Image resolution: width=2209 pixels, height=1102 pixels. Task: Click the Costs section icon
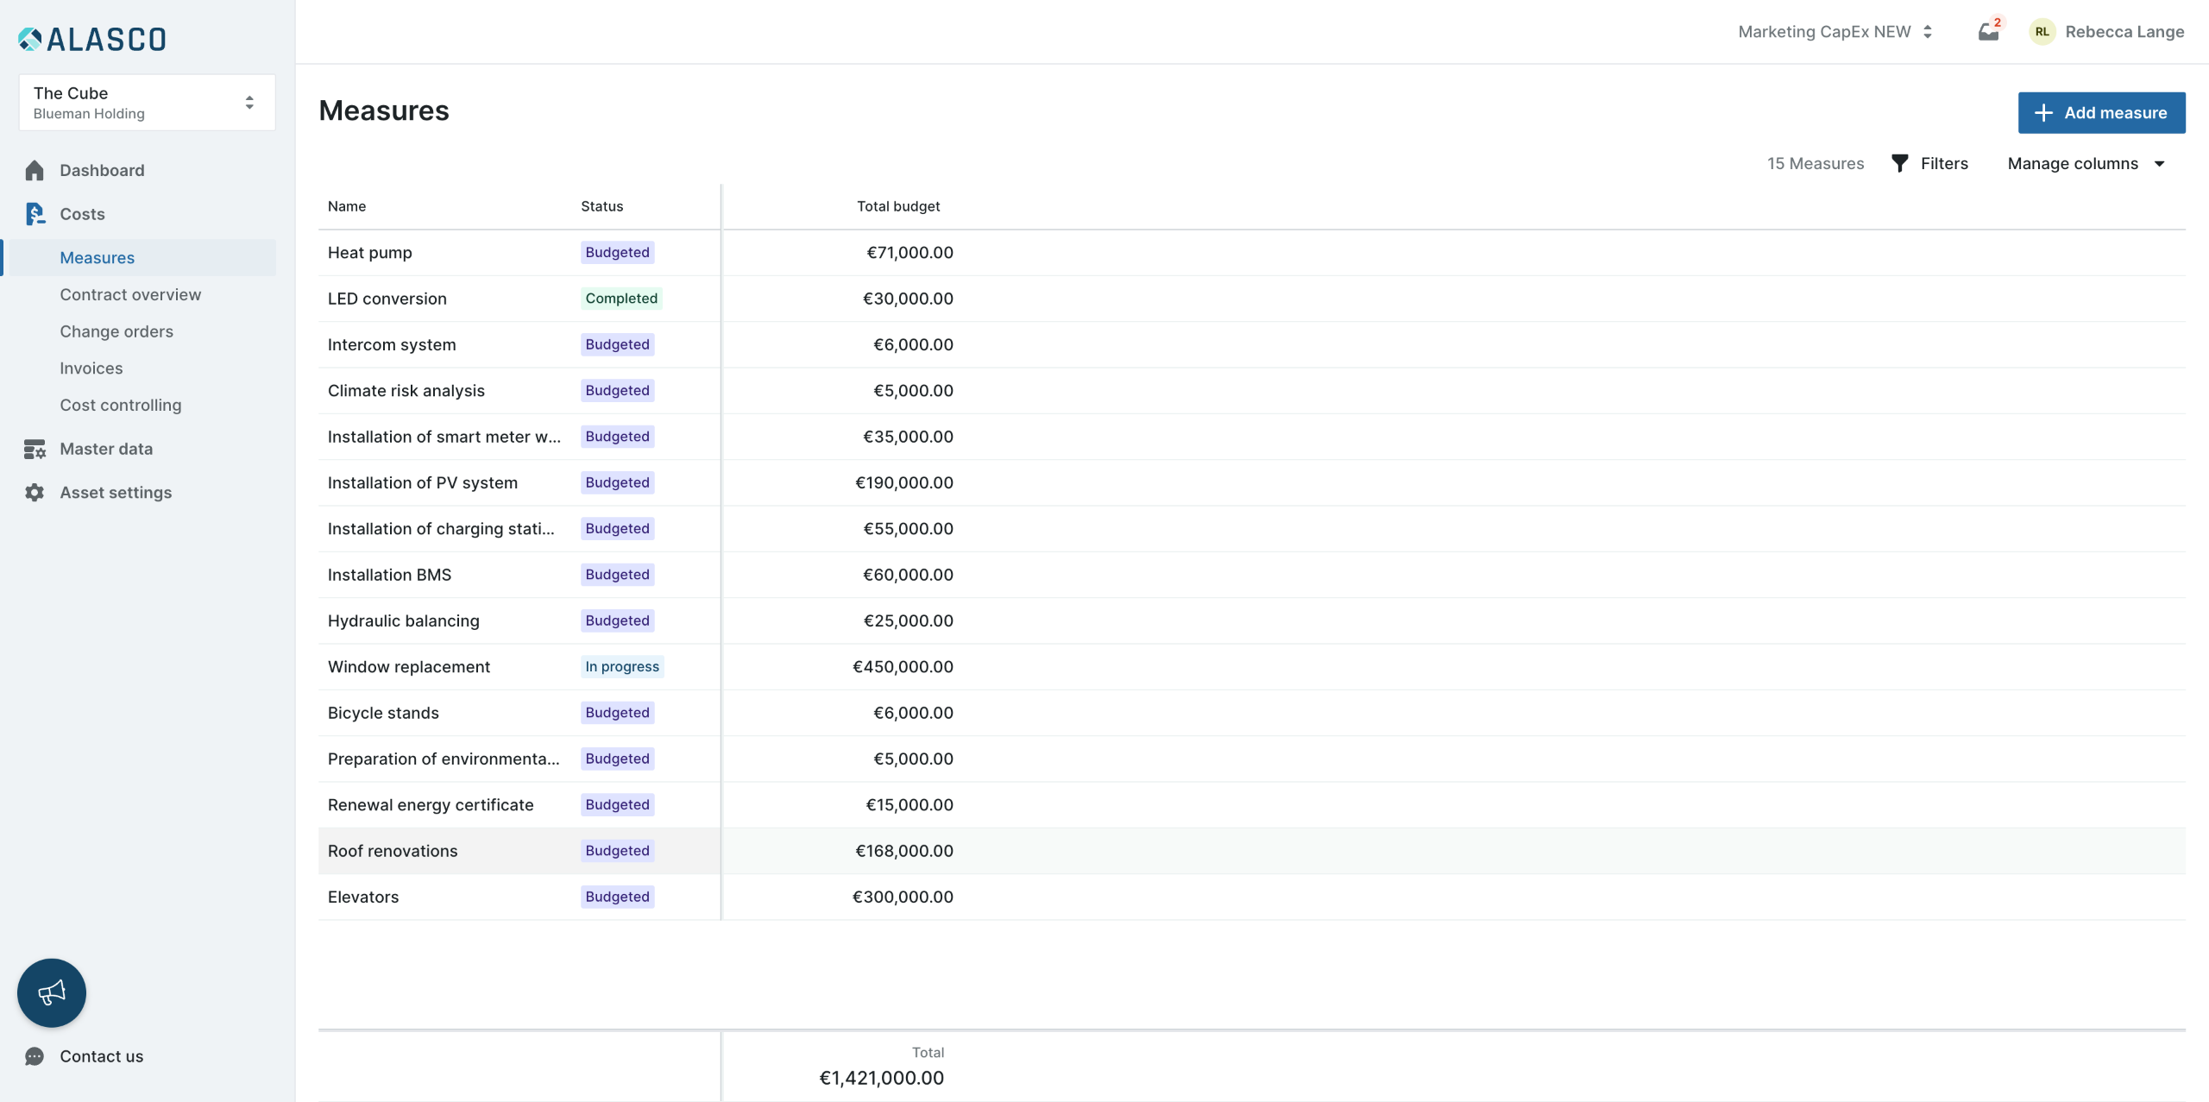35,214
